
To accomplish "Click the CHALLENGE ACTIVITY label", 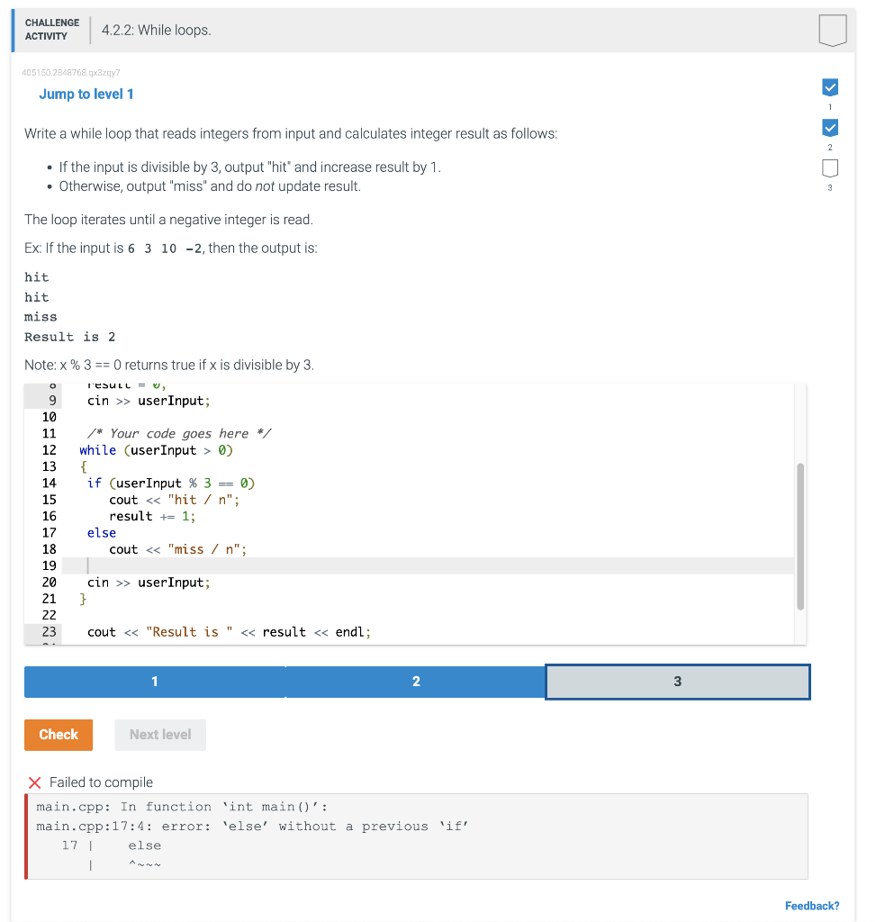I will pos(51,30).
